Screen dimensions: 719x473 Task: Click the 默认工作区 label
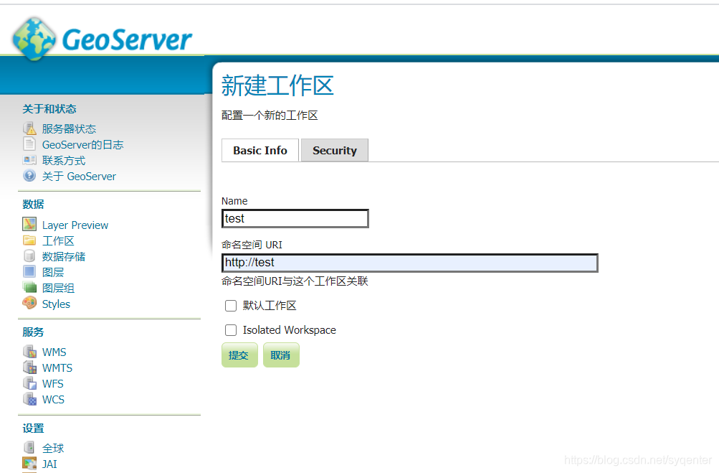(x=270, y=305)
